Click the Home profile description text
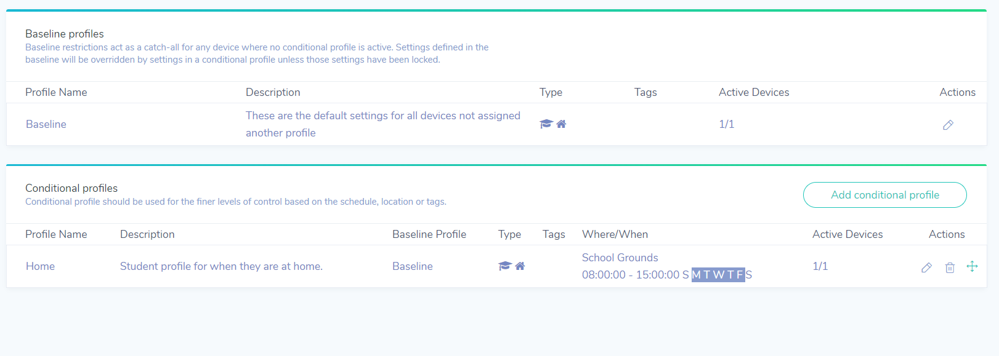Screen dimensions: 999x356 [x=221, y=266]
